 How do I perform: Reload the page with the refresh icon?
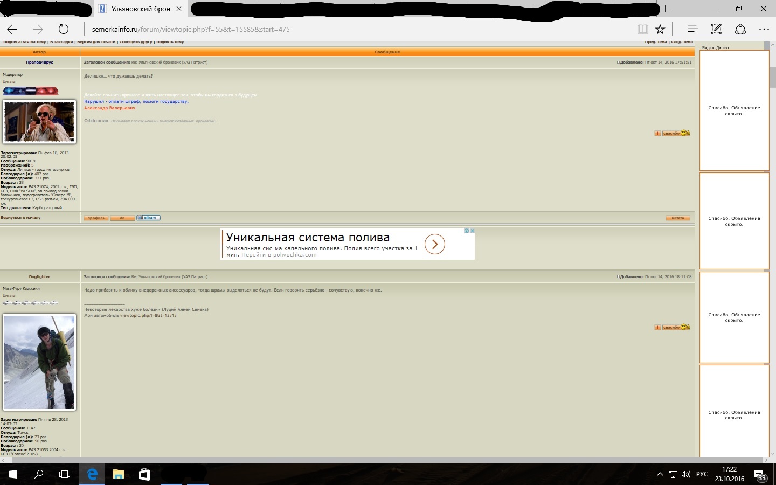[x=64, y=29]
